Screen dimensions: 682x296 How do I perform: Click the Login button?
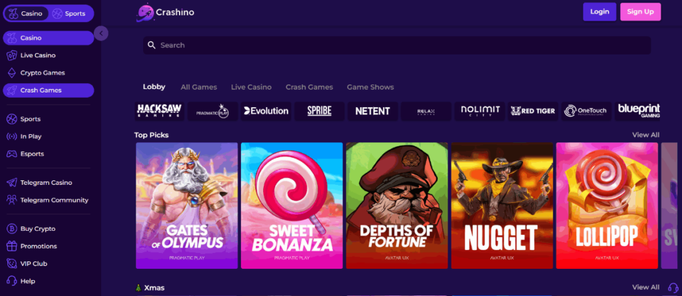[x=599, y=12]
